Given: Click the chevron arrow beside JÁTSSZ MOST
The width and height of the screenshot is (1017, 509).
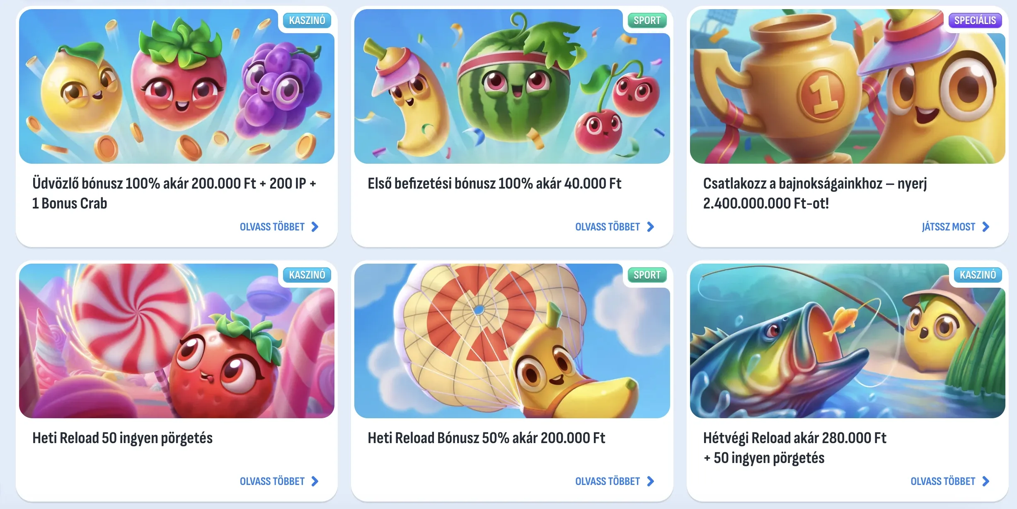Looking at the screenshot, I should (x=986, y=227).
